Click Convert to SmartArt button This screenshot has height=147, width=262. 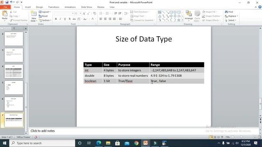pos(142,20)
